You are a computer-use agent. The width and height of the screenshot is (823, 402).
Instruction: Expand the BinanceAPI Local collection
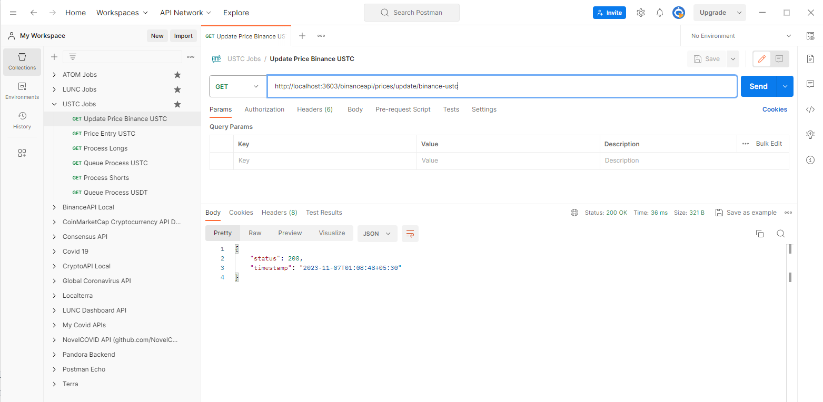click(54, 207)
